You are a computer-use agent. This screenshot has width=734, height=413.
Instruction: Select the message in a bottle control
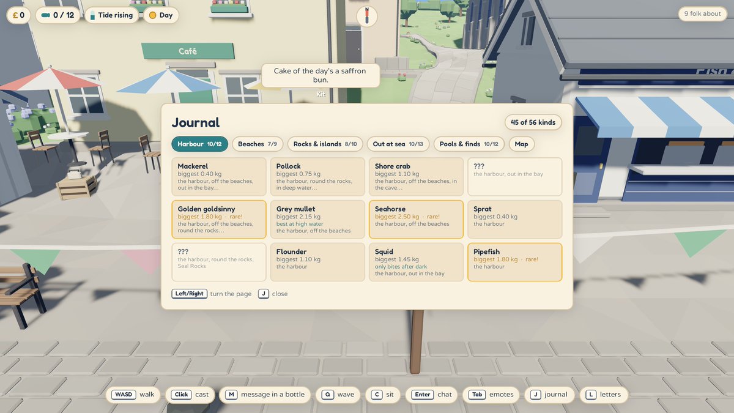[265, 395]
